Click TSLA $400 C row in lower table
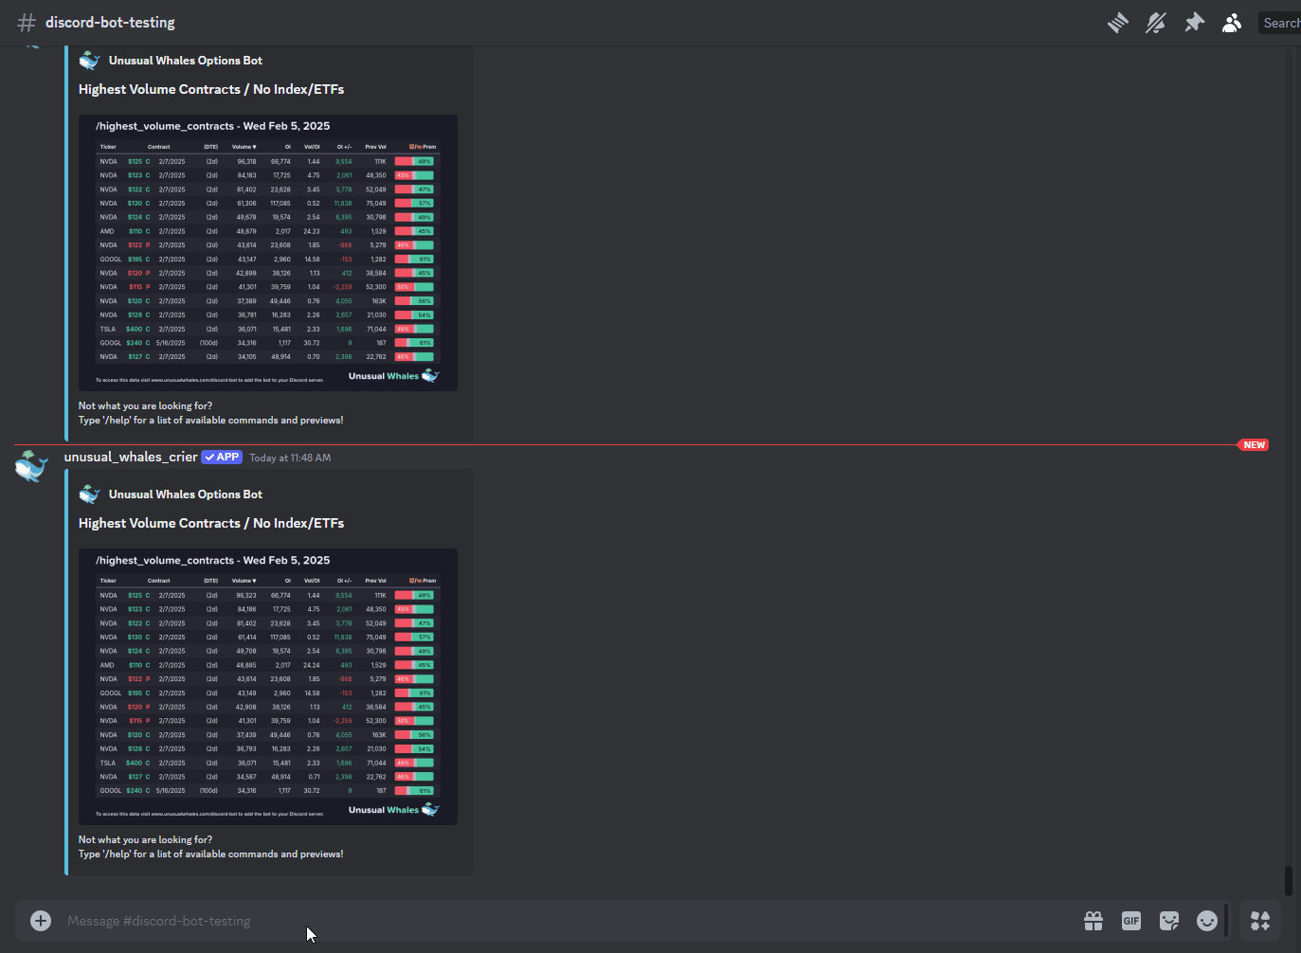Screen dimensions: 1301x953 click(268, 763)
